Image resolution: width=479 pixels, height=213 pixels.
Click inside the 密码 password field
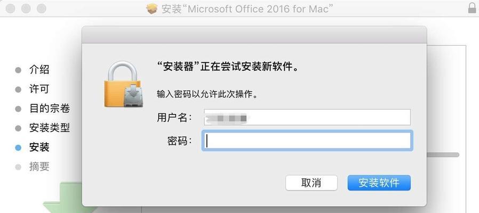307,141
